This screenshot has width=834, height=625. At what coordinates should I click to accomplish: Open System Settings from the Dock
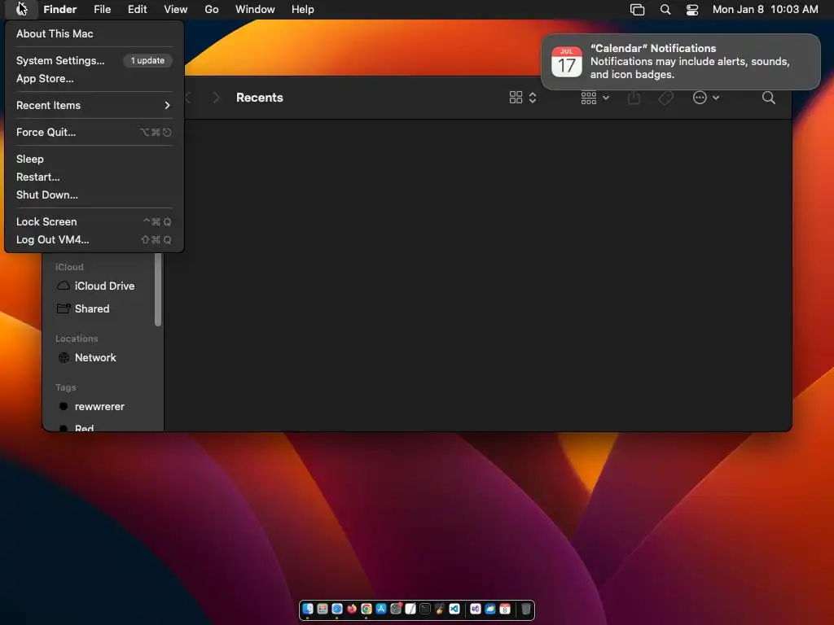pyautogui.click(x=396, y=609)
